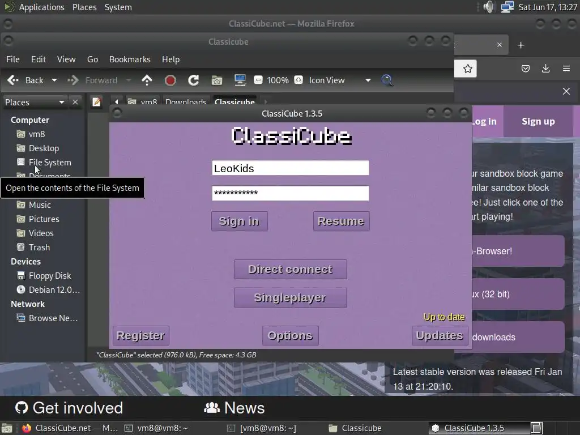Open the Edit menu in file manager
Viewport: 580px width, 435px height.
(39, 59)
